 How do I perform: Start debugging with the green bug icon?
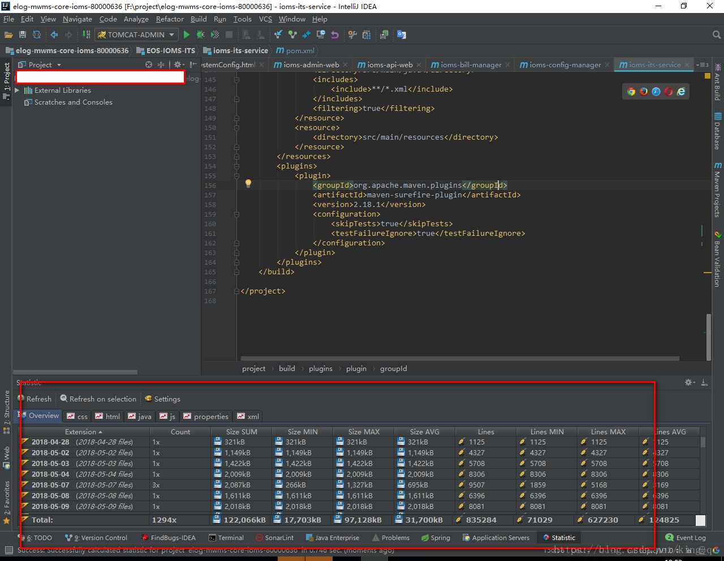coord(200,34)
